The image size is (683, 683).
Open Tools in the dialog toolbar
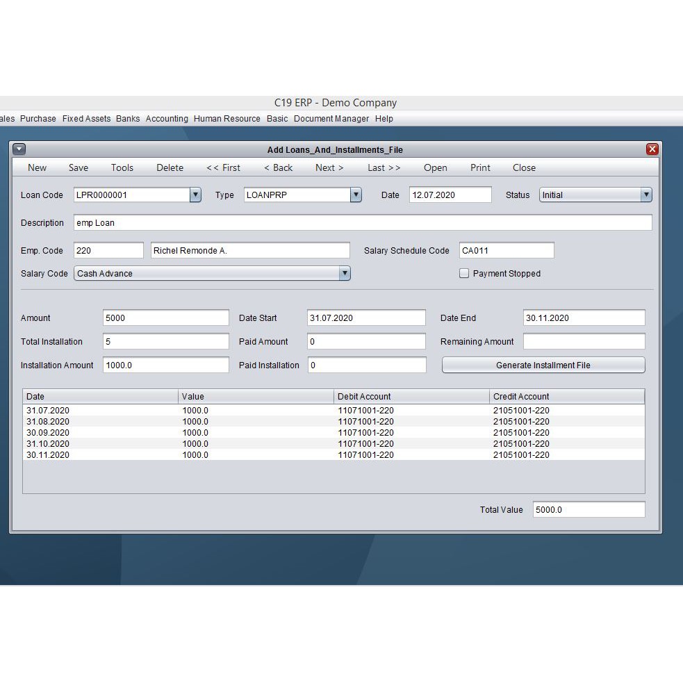(122, 167)
